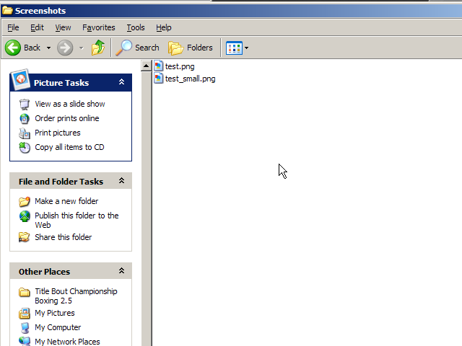Click Make a new folder link

click(x=66, y=201)
